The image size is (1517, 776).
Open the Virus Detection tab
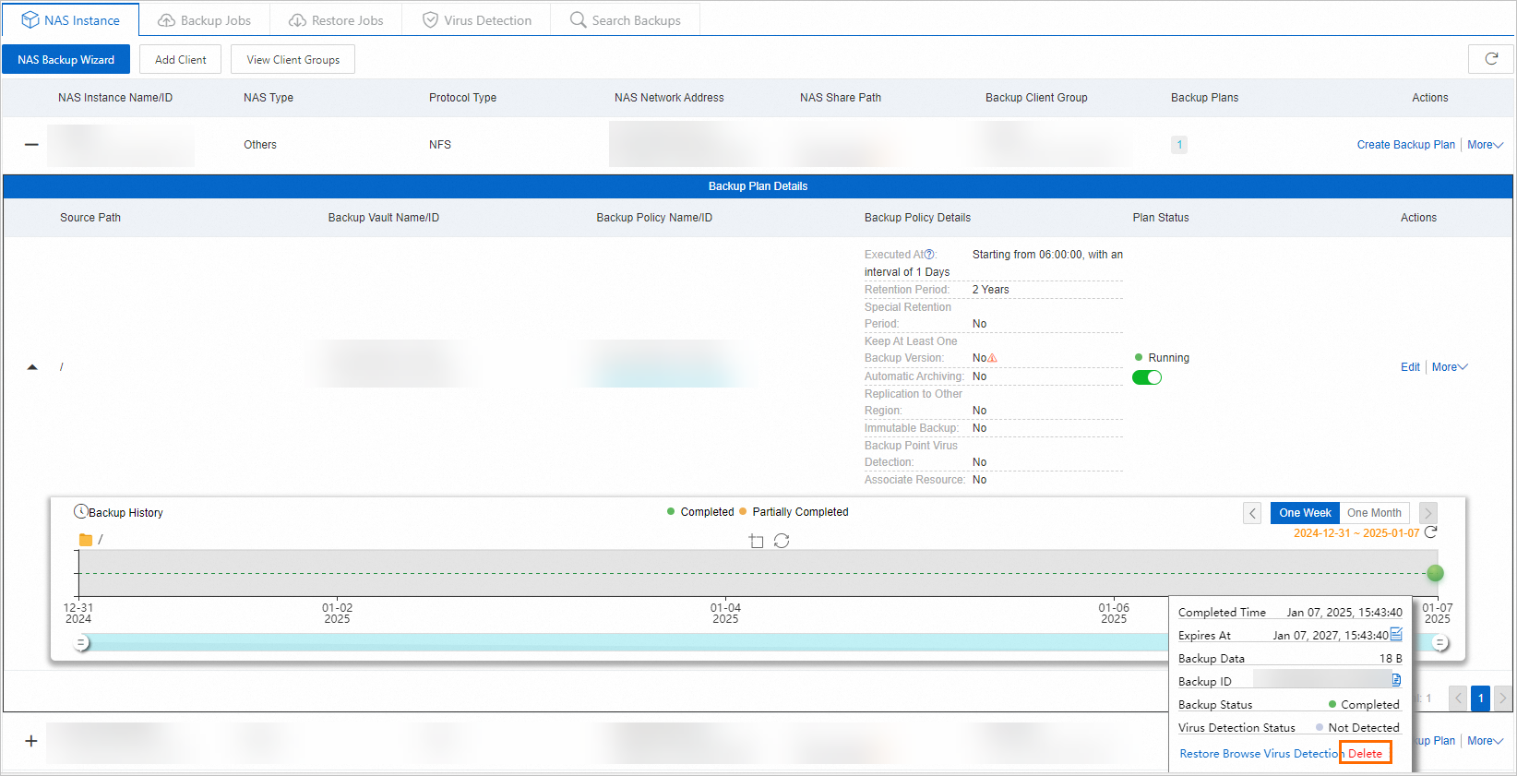[x=476, y=20]
